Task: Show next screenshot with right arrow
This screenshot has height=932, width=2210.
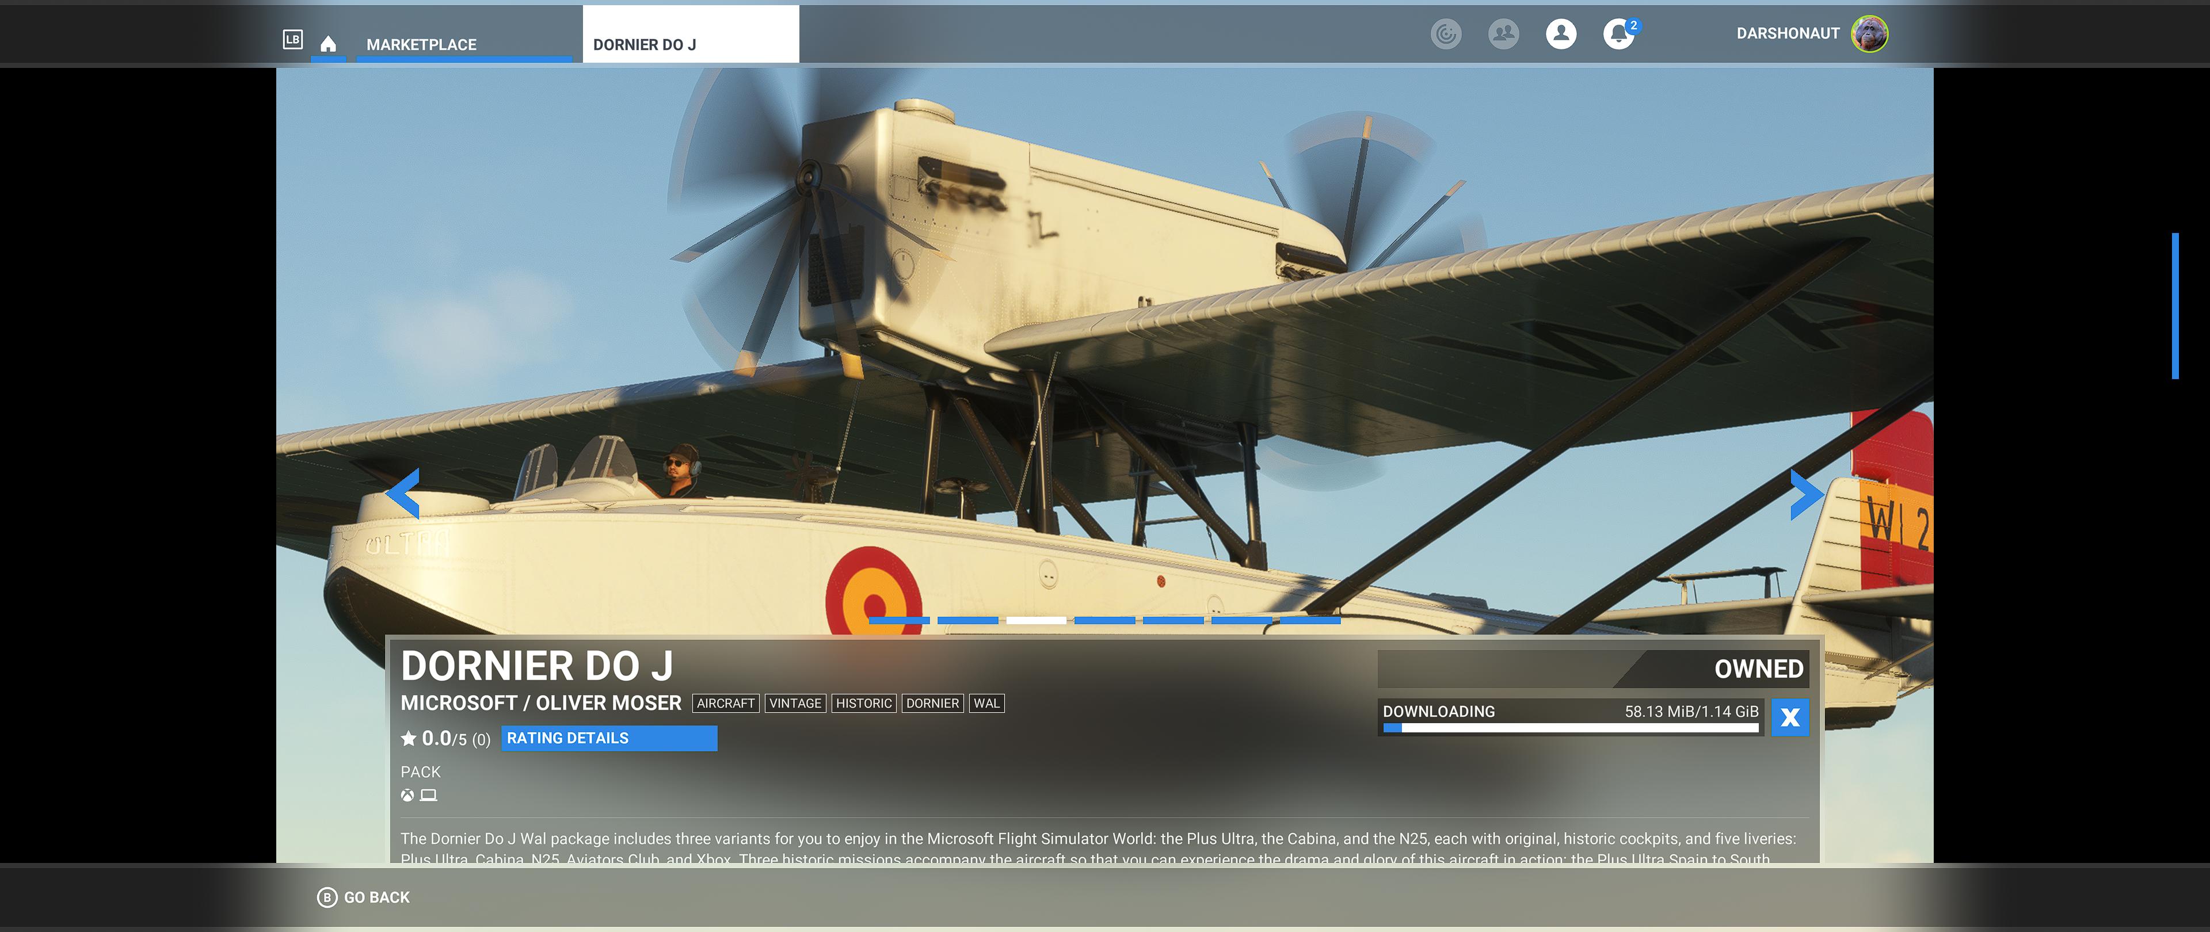Action: coord(1807,494)
